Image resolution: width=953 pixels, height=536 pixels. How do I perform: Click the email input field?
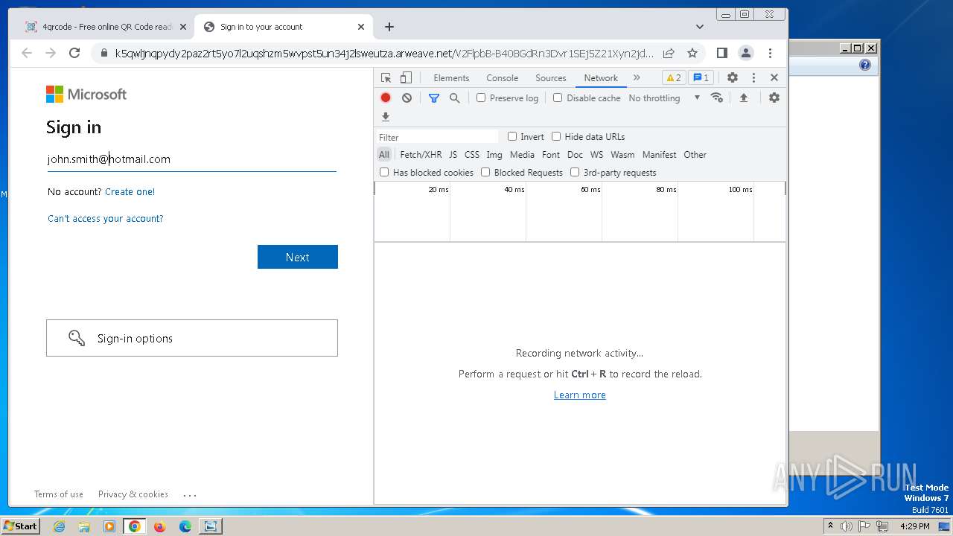click(x=192, y=159)
